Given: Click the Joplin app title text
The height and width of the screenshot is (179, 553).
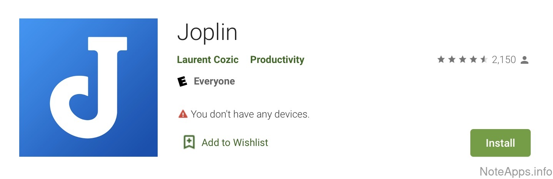Looking at the screenshot, I should tap(207, 32).
